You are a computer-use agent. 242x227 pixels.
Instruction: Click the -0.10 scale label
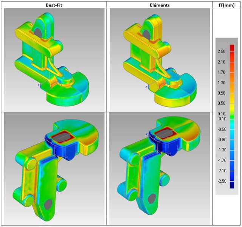(x=222, y=119)
